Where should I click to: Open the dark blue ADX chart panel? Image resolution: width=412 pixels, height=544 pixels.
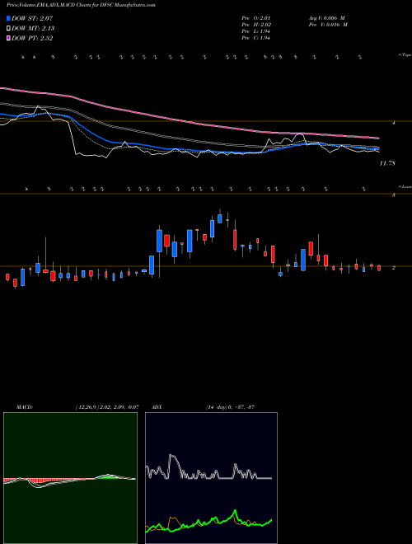click(x=211, y=478)
